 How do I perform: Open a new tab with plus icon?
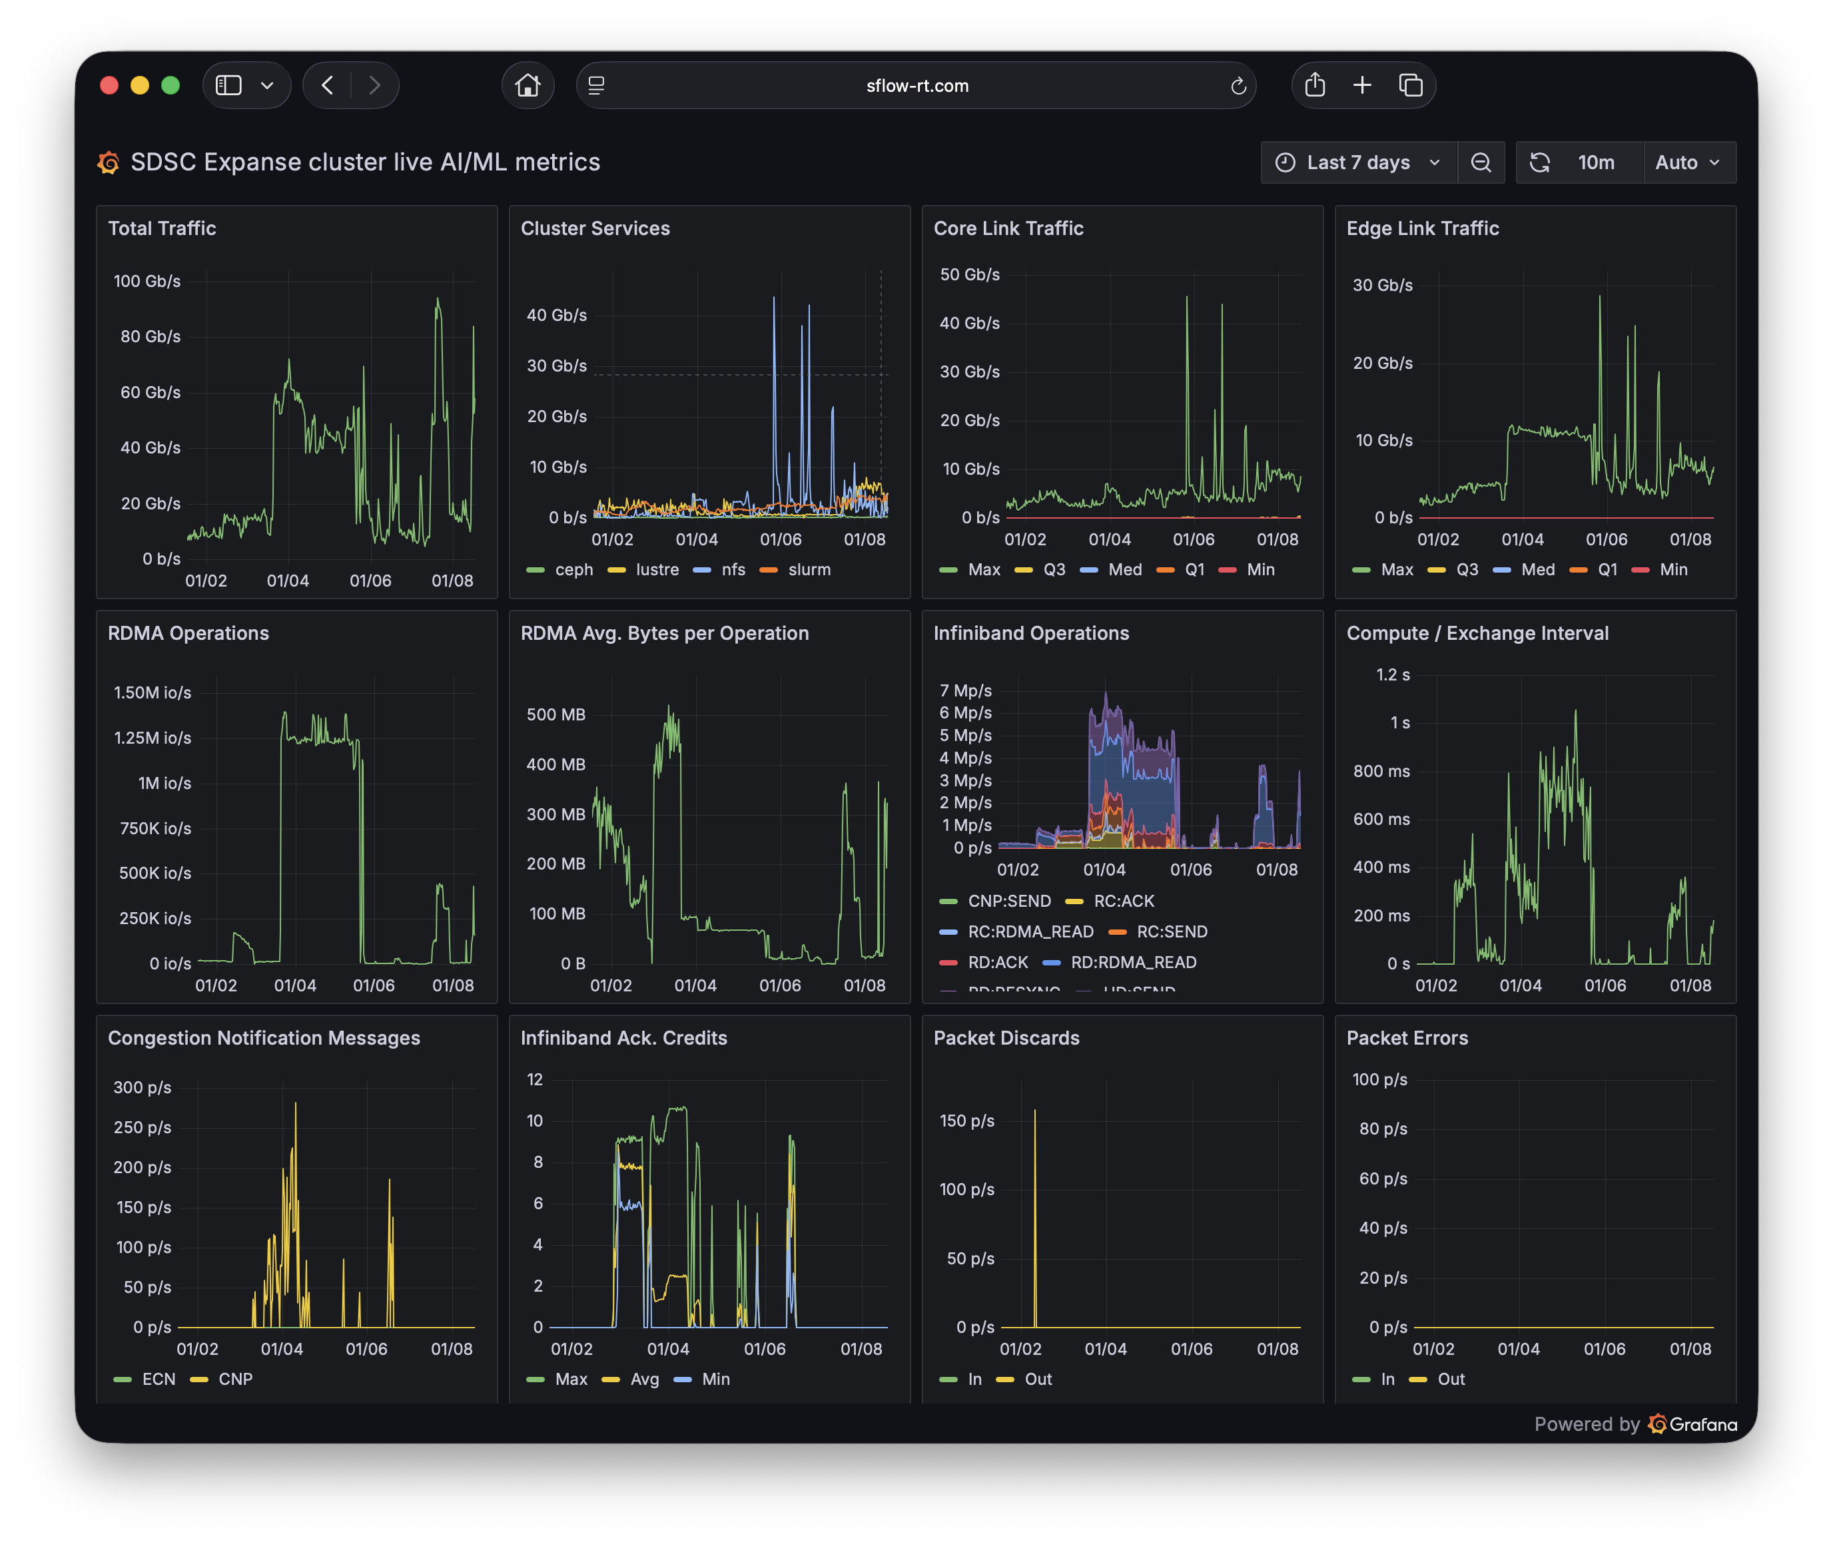tap(1361, 85)
